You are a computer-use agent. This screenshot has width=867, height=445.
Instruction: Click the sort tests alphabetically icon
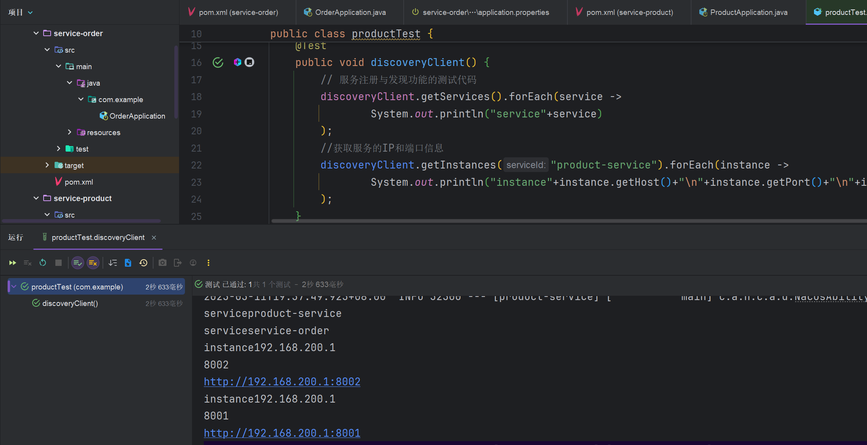click(x=113, y=263)
